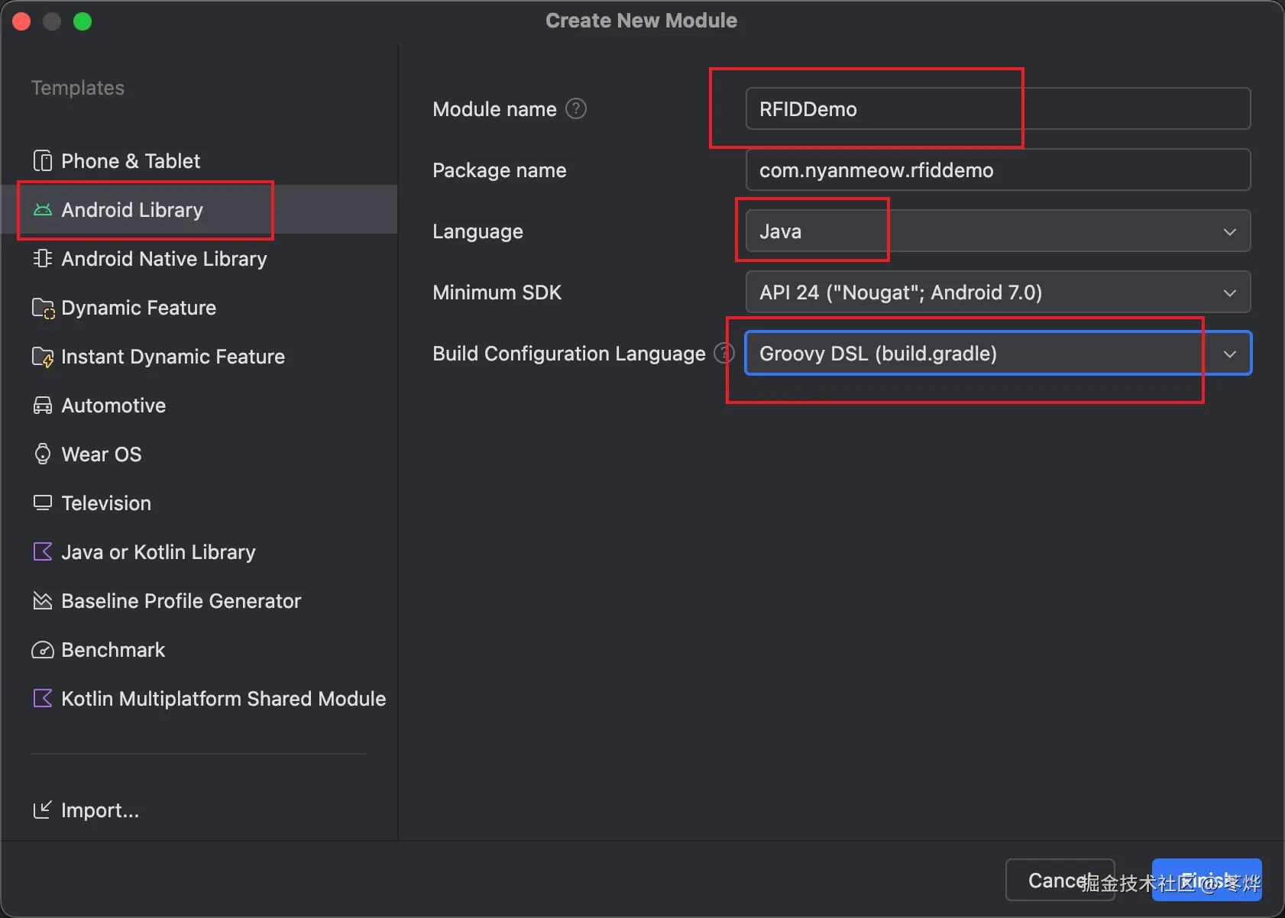Select the Android Library template
The width and height of the screenshot is (1285, 918).
coord(132,210)
